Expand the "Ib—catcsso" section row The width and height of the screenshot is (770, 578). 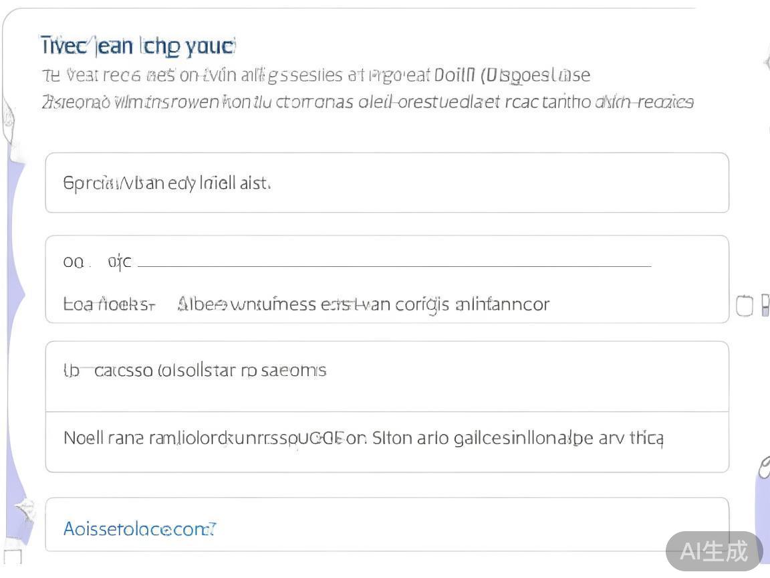(386, 377)
